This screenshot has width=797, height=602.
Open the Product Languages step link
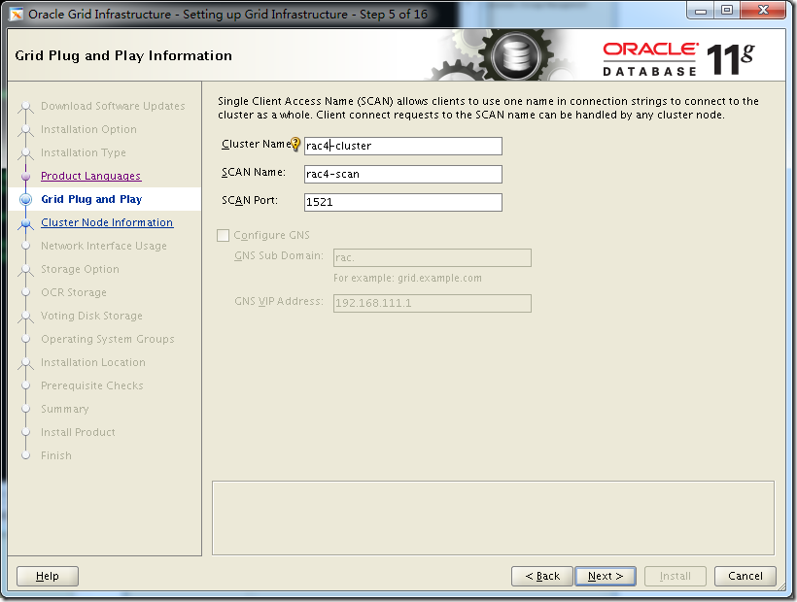[x=91, y=176]
